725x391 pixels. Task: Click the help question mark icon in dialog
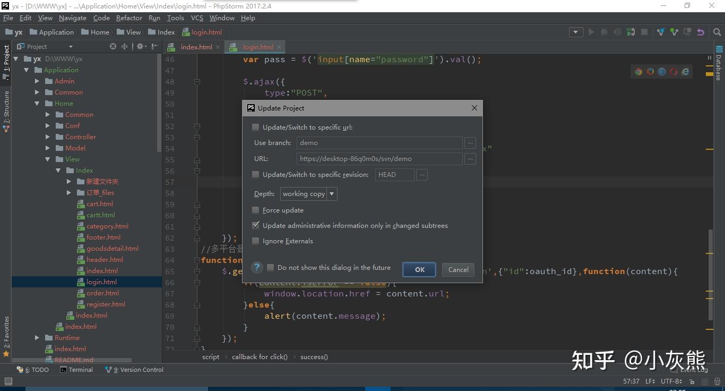point(257,268)
